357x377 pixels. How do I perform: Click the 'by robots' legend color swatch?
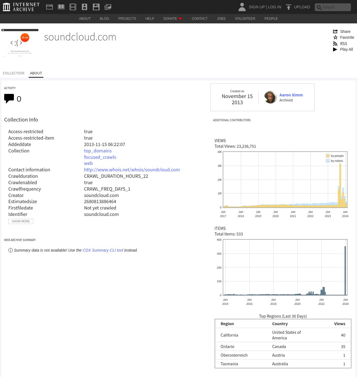pos(328,161)
